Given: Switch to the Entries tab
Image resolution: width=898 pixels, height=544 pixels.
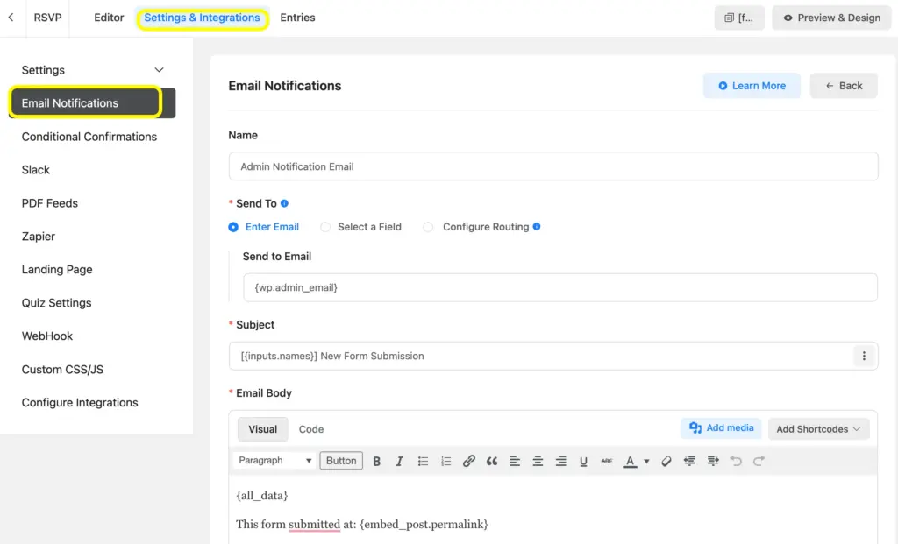Looking at the screenshot, I should point(297,17).
